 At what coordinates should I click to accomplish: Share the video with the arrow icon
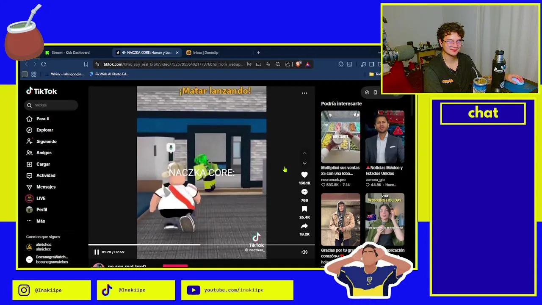(304, 226)
